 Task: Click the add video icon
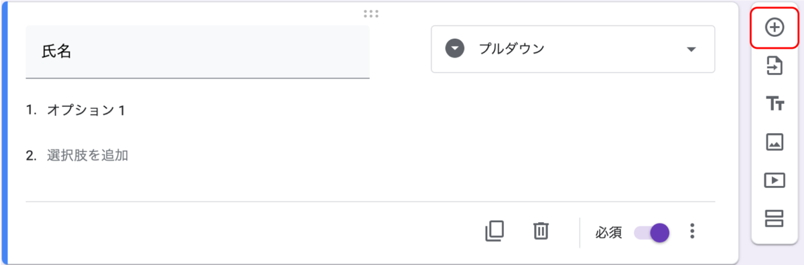(775, 180)
